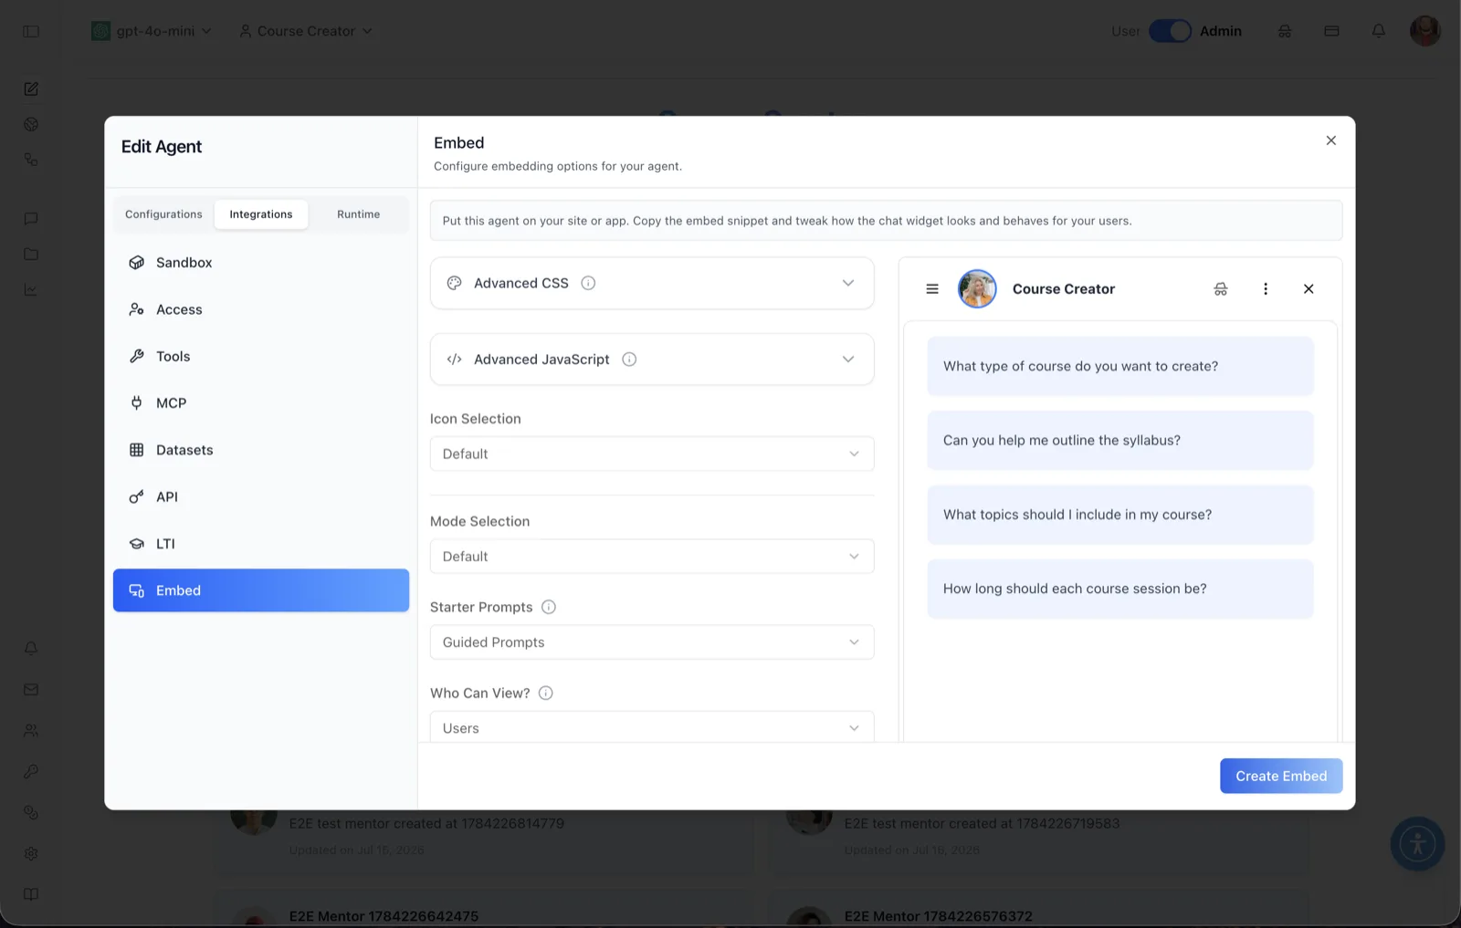Click the Starter Prompts info icon

pos(549,608)
